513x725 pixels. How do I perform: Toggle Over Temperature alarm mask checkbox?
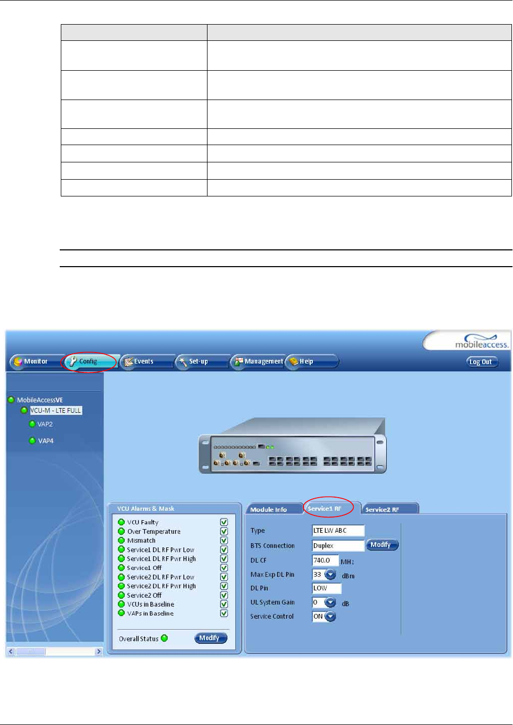[224, 531]
